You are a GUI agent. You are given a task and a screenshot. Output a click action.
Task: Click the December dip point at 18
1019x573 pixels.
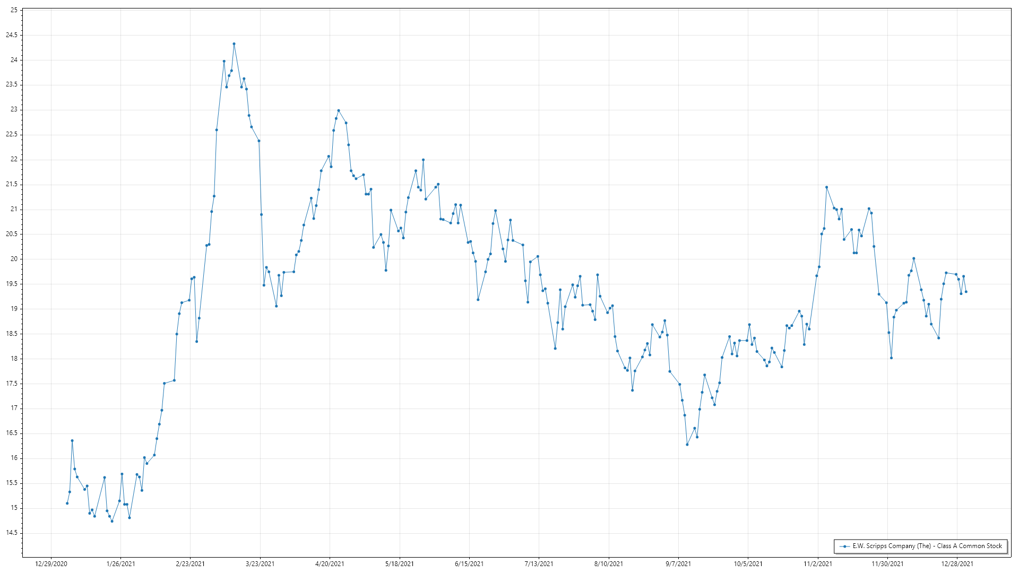(892, 358)
